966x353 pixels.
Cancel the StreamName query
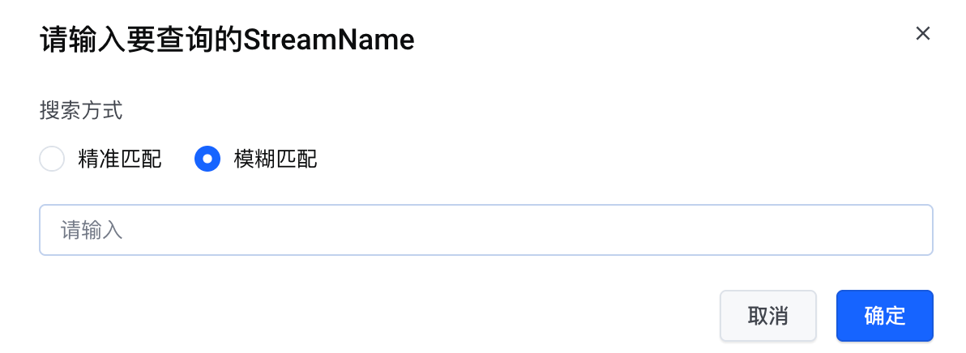pos(767,316)
